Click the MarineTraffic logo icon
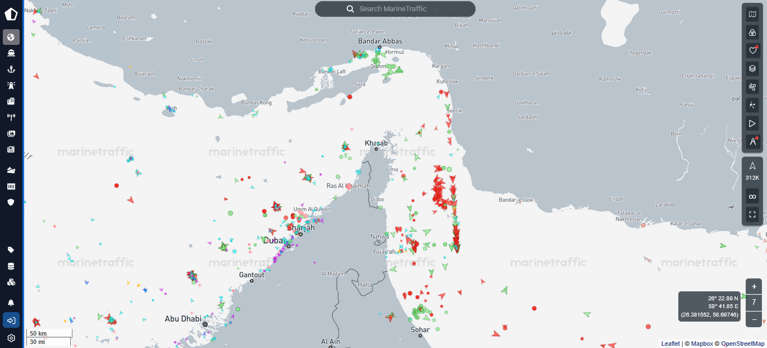 [x=11, y=14]
